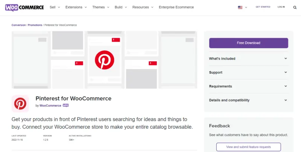Click View and submit feature requests
This screenshot has width=301, height=152.
point(248,147)
